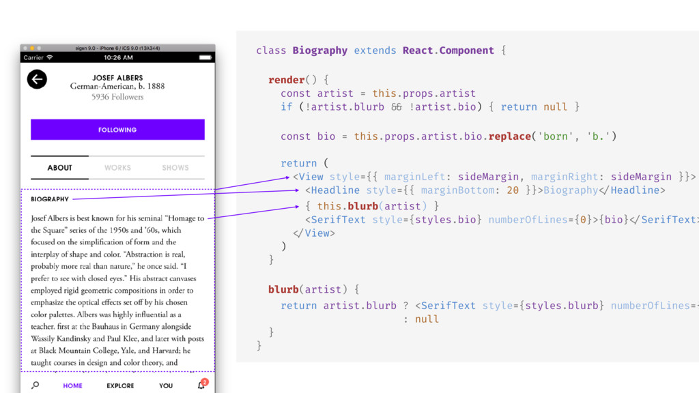Click the German-American, b. 1888 line

click(117, 87)
